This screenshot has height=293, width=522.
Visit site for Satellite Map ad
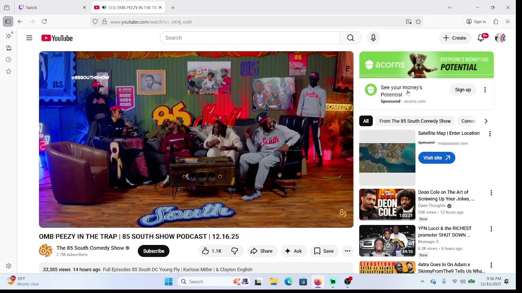pos(436,158)
